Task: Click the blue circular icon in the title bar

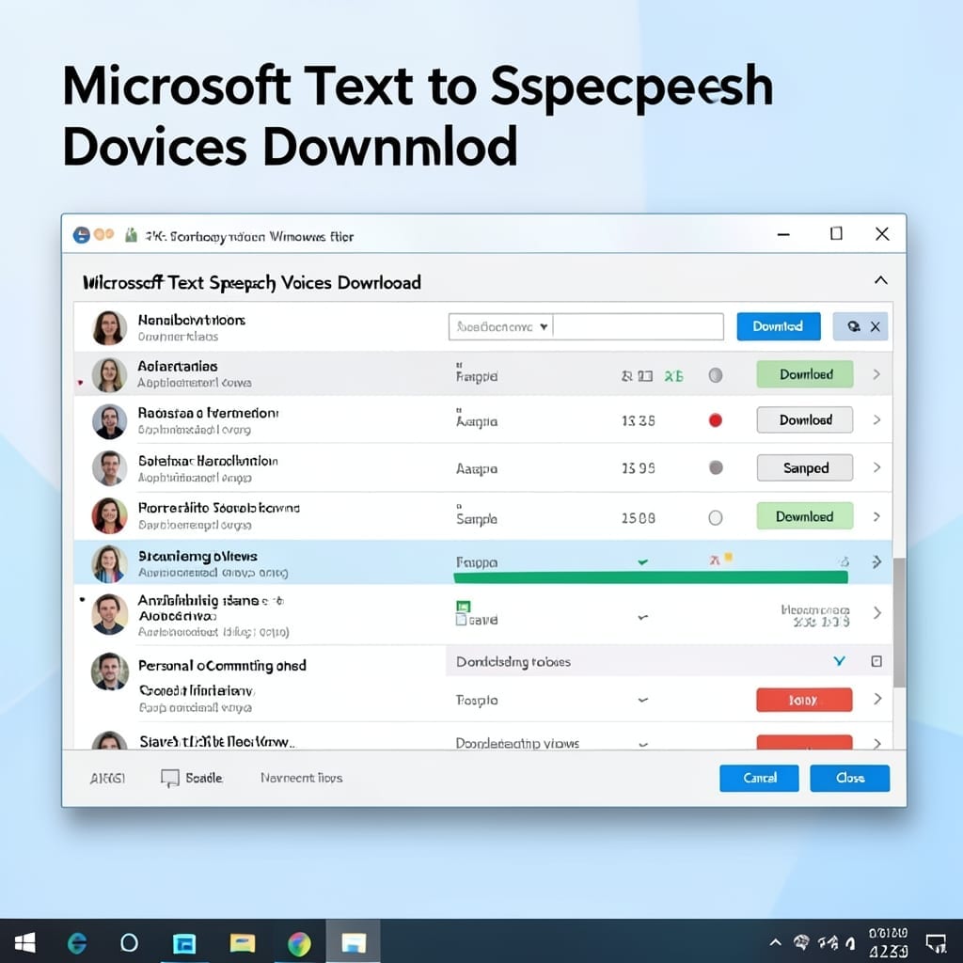Action: tap(81, 235)
